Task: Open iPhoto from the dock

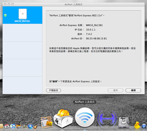Action: pos(19,126)
